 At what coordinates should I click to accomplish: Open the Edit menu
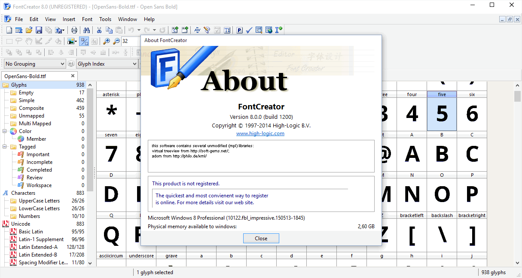[x=34, y=19]
